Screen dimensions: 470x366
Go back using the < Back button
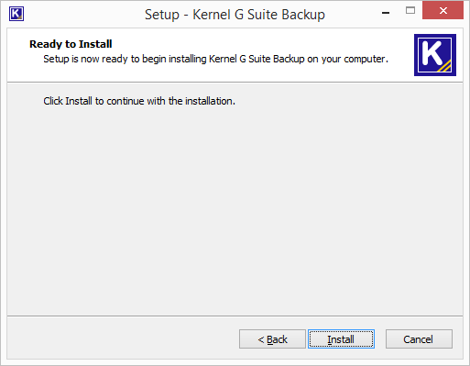click(x=272, y=339)
